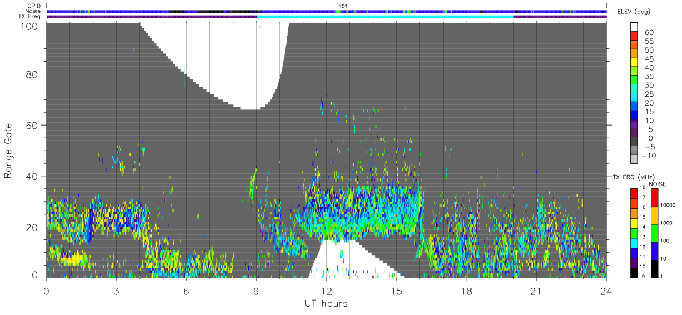The image size is (682, 315).
Task: Click the 3 tick label on UT hours axis
Action: coord(116,291)
